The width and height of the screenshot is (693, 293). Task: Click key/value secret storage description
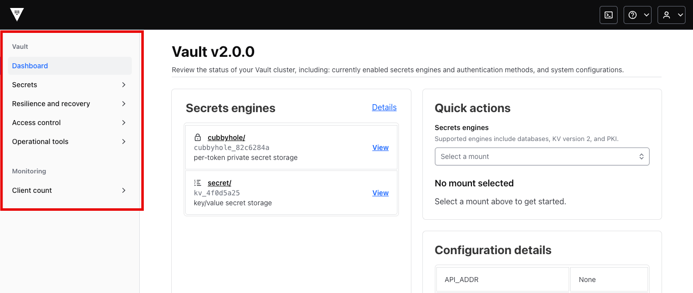(x=233, y=203)
